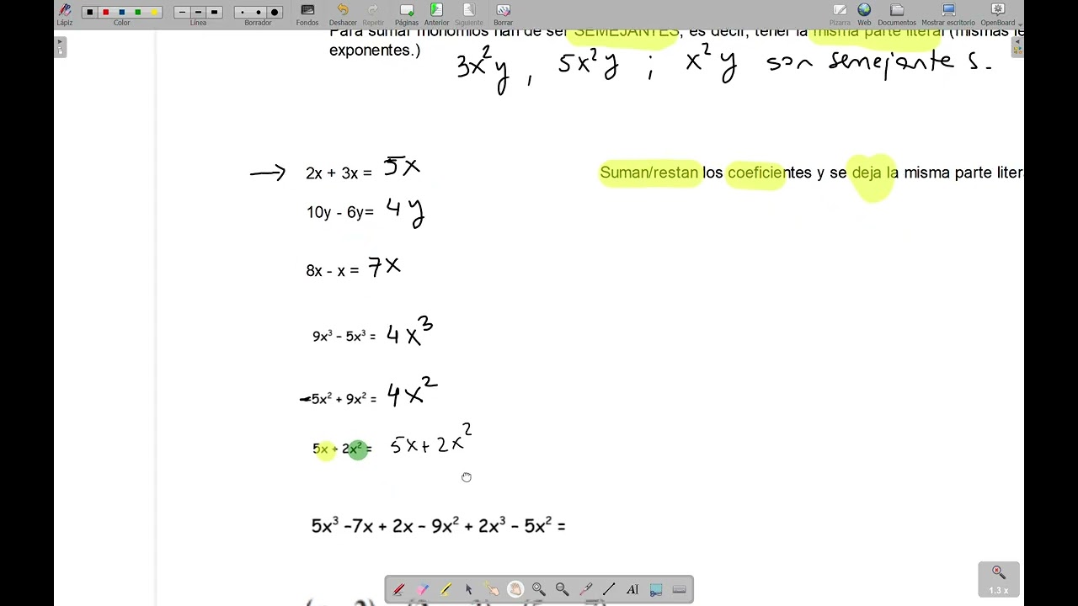Select the zoom out magnifier tool

(x=562, y=589)
